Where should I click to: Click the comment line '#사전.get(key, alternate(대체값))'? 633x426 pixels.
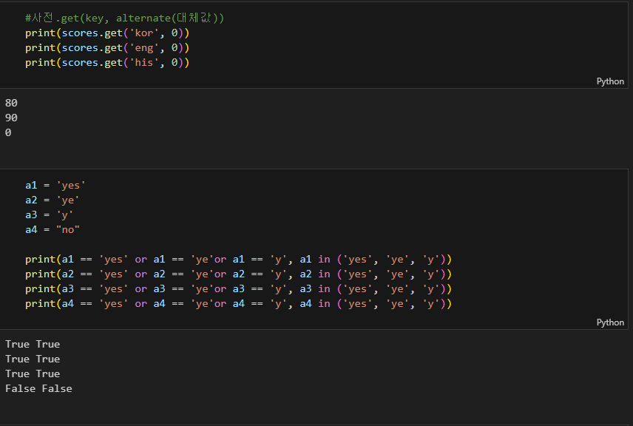124,18
